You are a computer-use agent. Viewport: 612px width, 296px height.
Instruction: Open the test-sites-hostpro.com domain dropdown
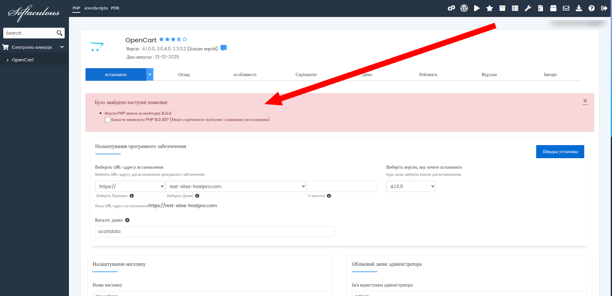(x=236, y=186)
